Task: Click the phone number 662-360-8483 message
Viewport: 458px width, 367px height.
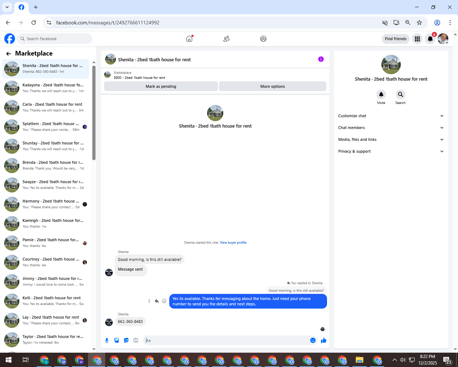Action: (130, 321)
